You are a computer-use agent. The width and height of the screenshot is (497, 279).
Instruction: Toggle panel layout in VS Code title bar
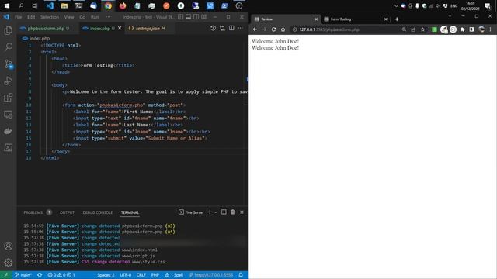pyautogui.click(x=188, y=17)
